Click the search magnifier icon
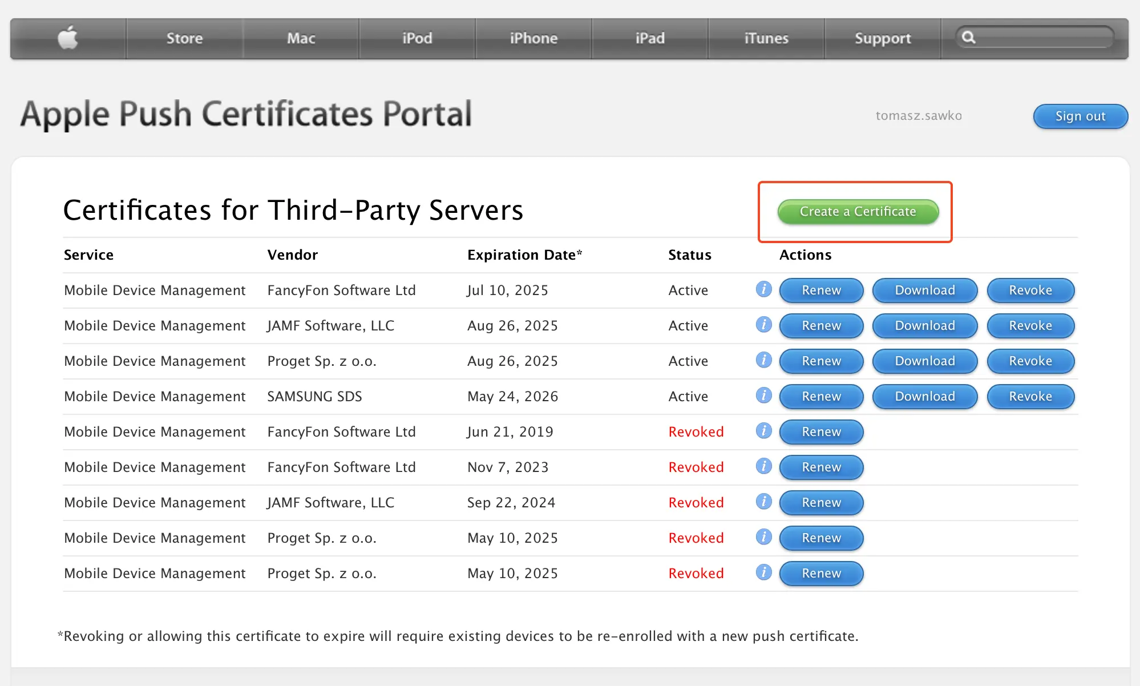Viewport: 1140px width, 686px height. pos(968,38)
